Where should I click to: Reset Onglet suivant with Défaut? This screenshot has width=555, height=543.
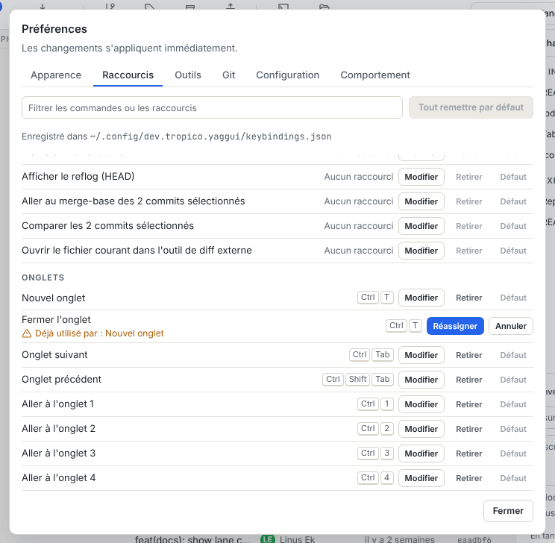(513, 355)
